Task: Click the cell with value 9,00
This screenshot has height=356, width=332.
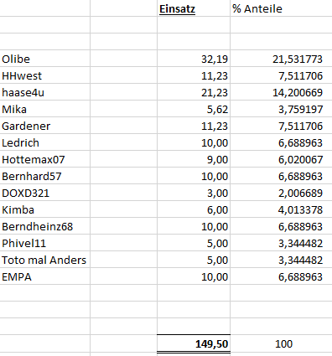Action: [194, 159]
